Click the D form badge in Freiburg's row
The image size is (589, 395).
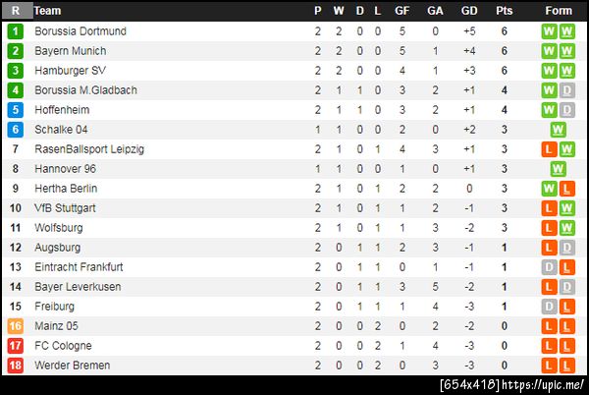(549, 307)
